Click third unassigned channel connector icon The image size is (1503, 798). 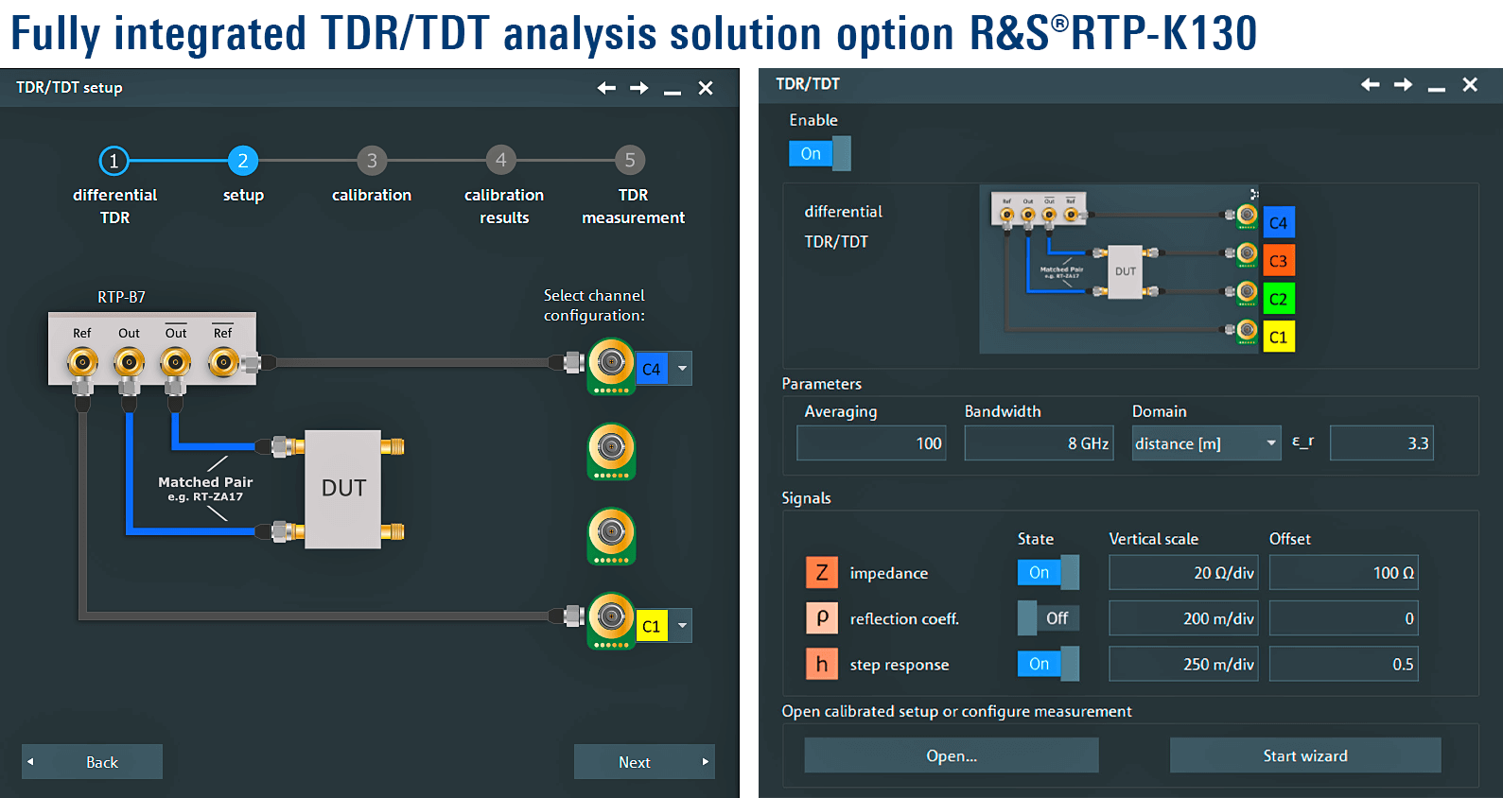[x=611, y=537]
